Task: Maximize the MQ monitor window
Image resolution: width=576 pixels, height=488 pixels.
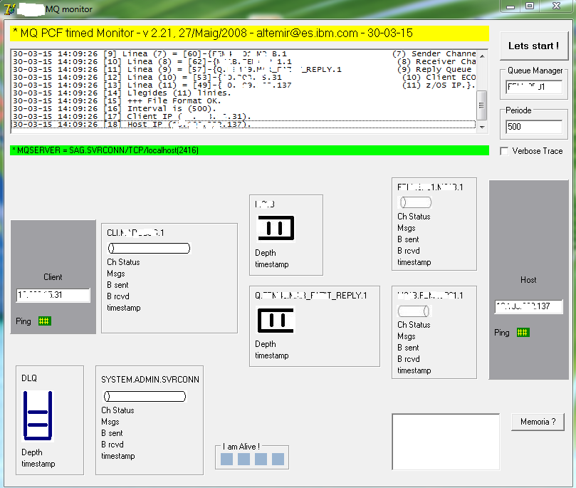Action: coord(530,6)
